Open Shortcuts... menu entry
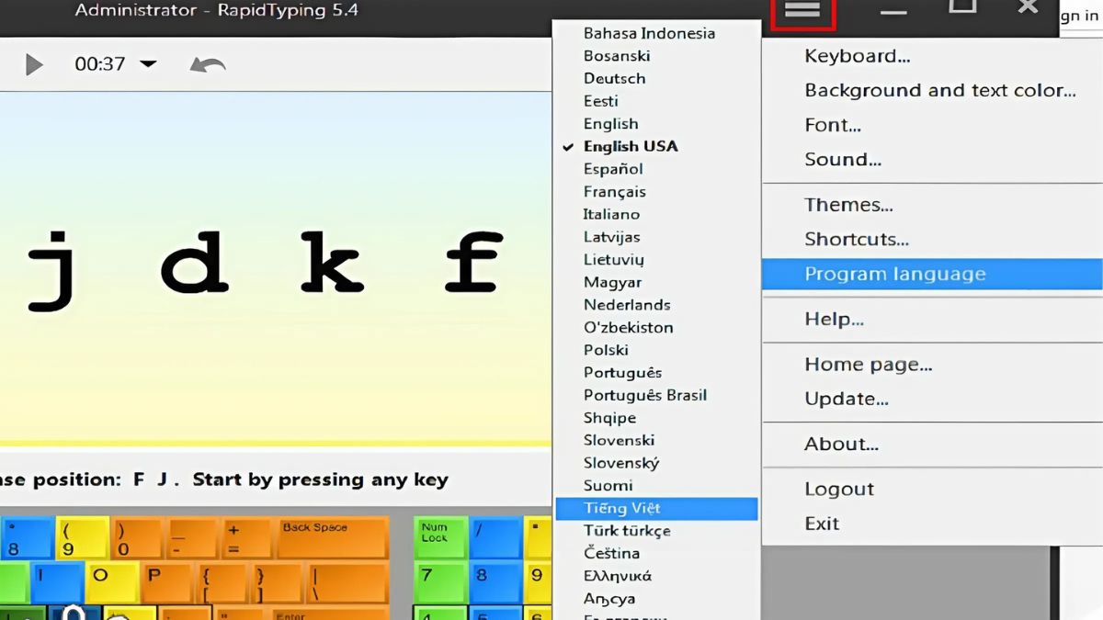 pyautogui.click(x=857, y=239)
